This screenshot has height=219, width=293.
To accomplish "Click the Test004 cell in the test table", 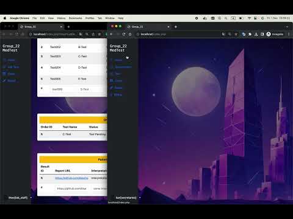I will tap(56, 68).
